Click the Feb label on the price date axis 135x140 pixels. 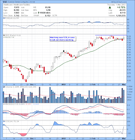(93, 84)
